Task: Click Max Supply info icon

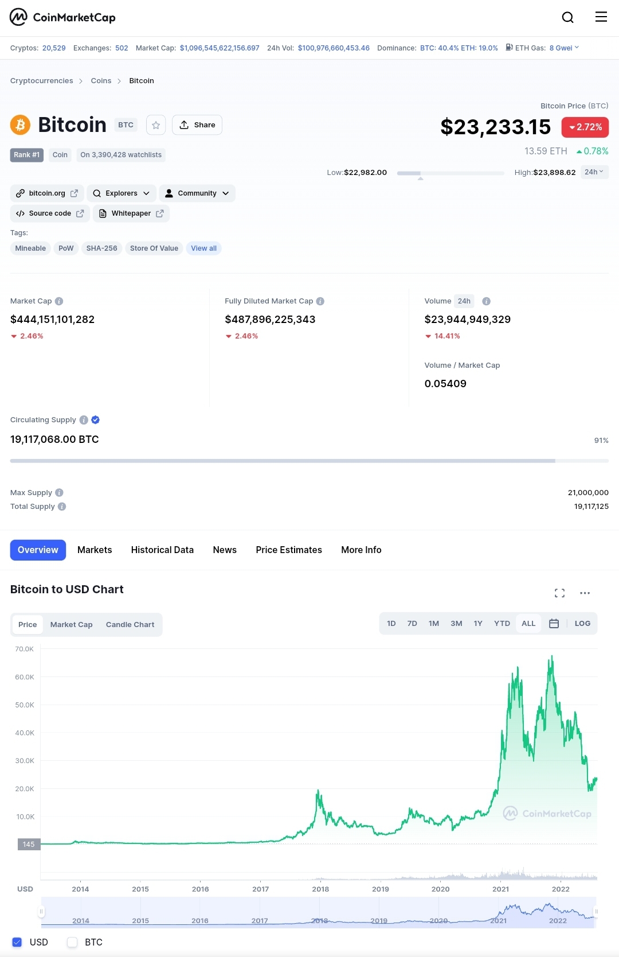Action: click(59, 493)
